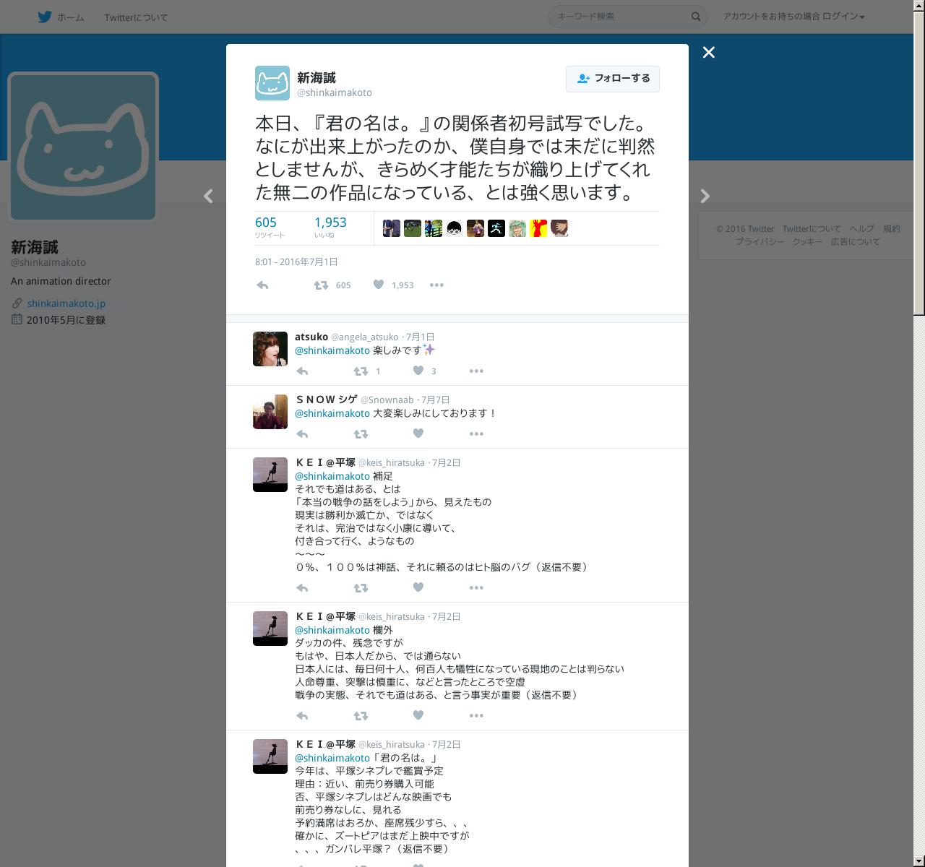This screenshot has height=867, width=925.
Task: Open more options on KEI's 補足 tweet
Action: (x=476, y=588)
